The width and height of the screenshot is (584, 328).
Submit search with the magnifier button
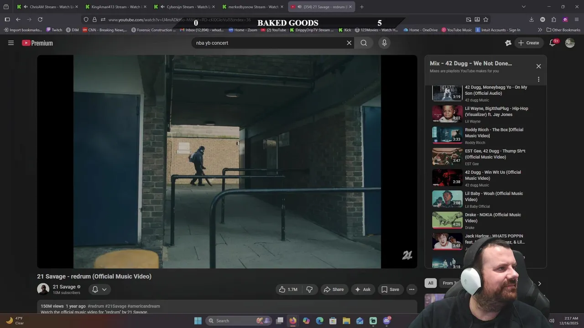pos(364,43)
